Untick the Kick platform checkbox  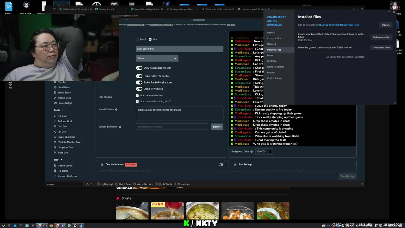point(150,40)
